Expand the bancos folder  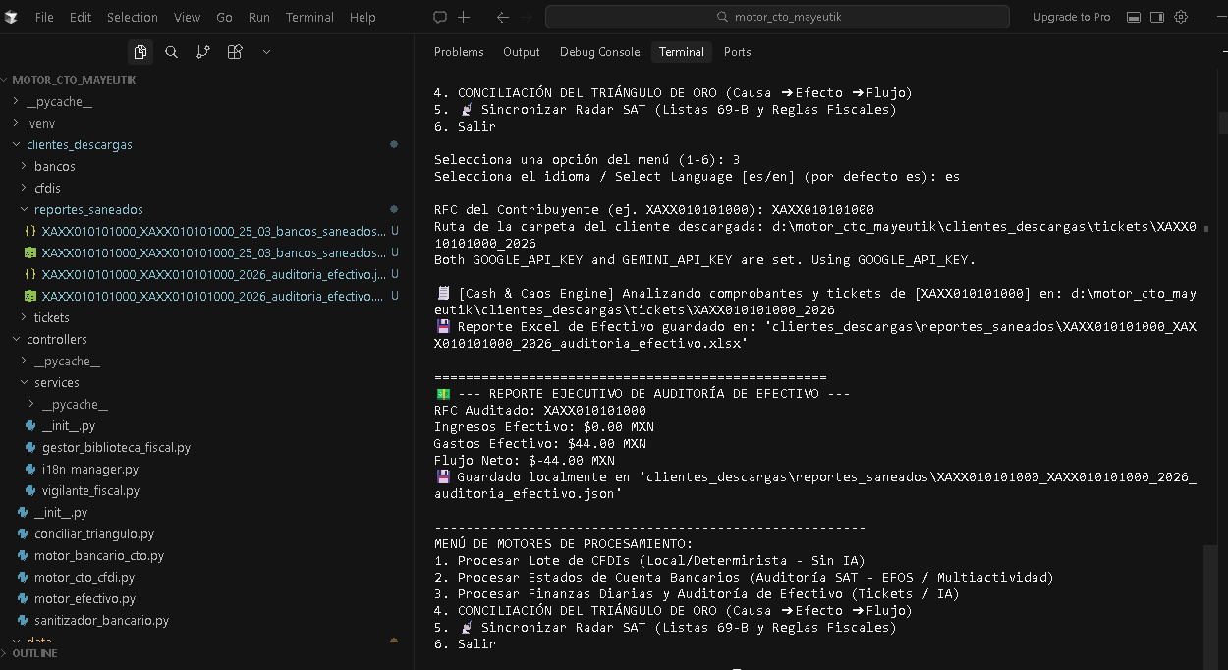pyautogui.click(x=206, y=166)
